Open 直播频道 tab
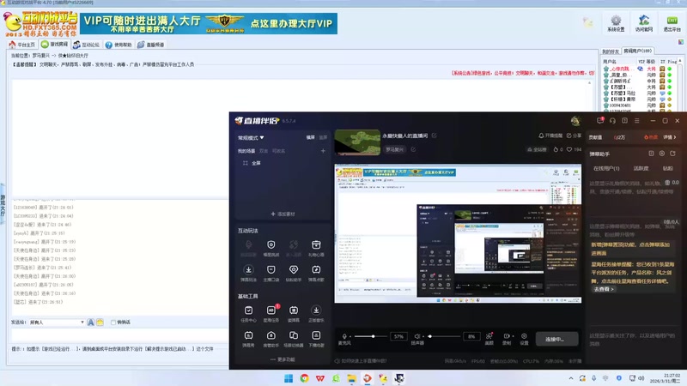Screen dimensions: 687x386 pyautogui.click(x=151, y=45)
